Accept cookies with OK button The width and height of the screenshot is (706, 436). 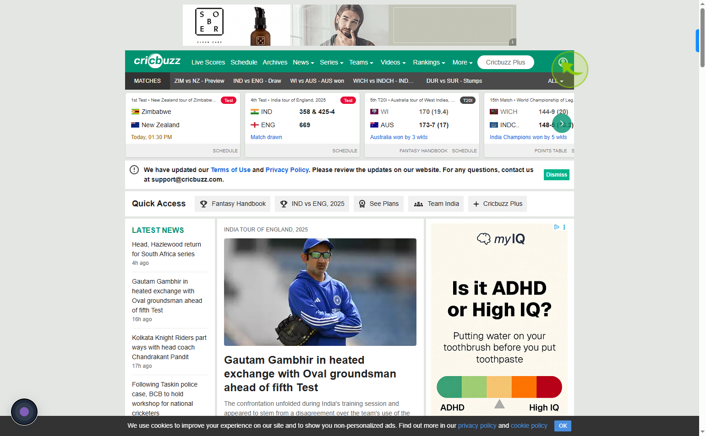(x=563, y=426)
